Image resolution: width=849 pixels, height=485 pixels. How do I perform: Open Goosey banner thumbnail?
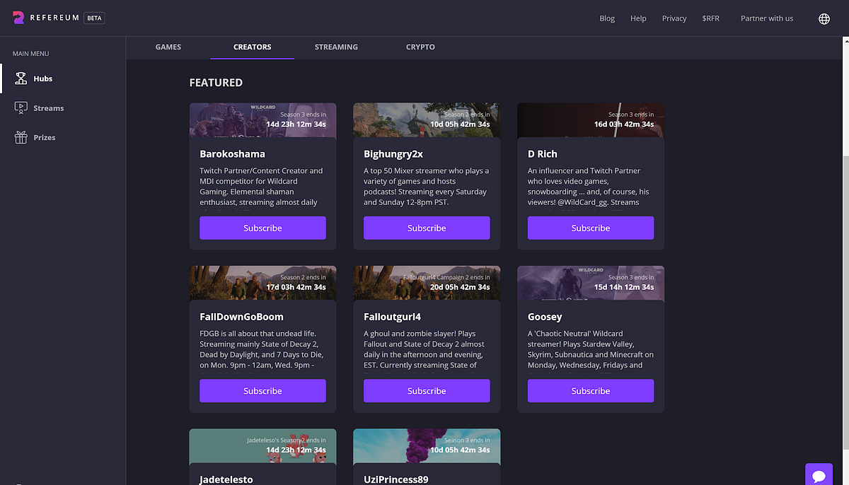pos(591,283)
